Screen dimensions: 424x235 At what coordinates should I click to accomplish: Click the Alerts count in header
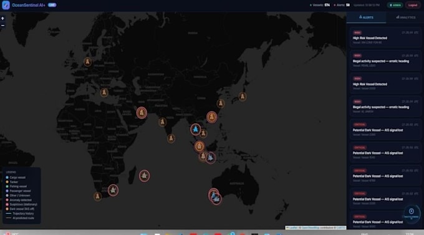pyautogui.click(x=342, y=5)
